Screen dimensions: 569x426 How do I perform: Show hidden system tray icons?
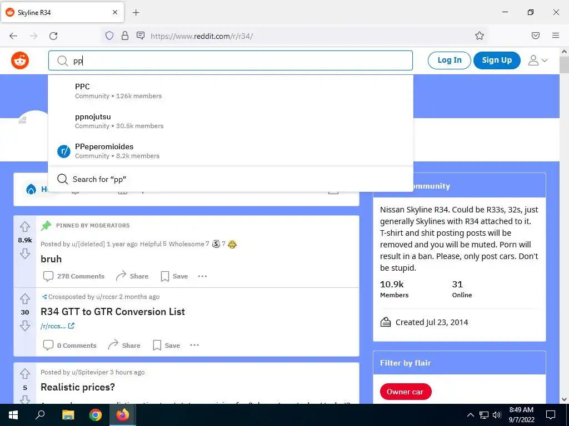(470, 415)
